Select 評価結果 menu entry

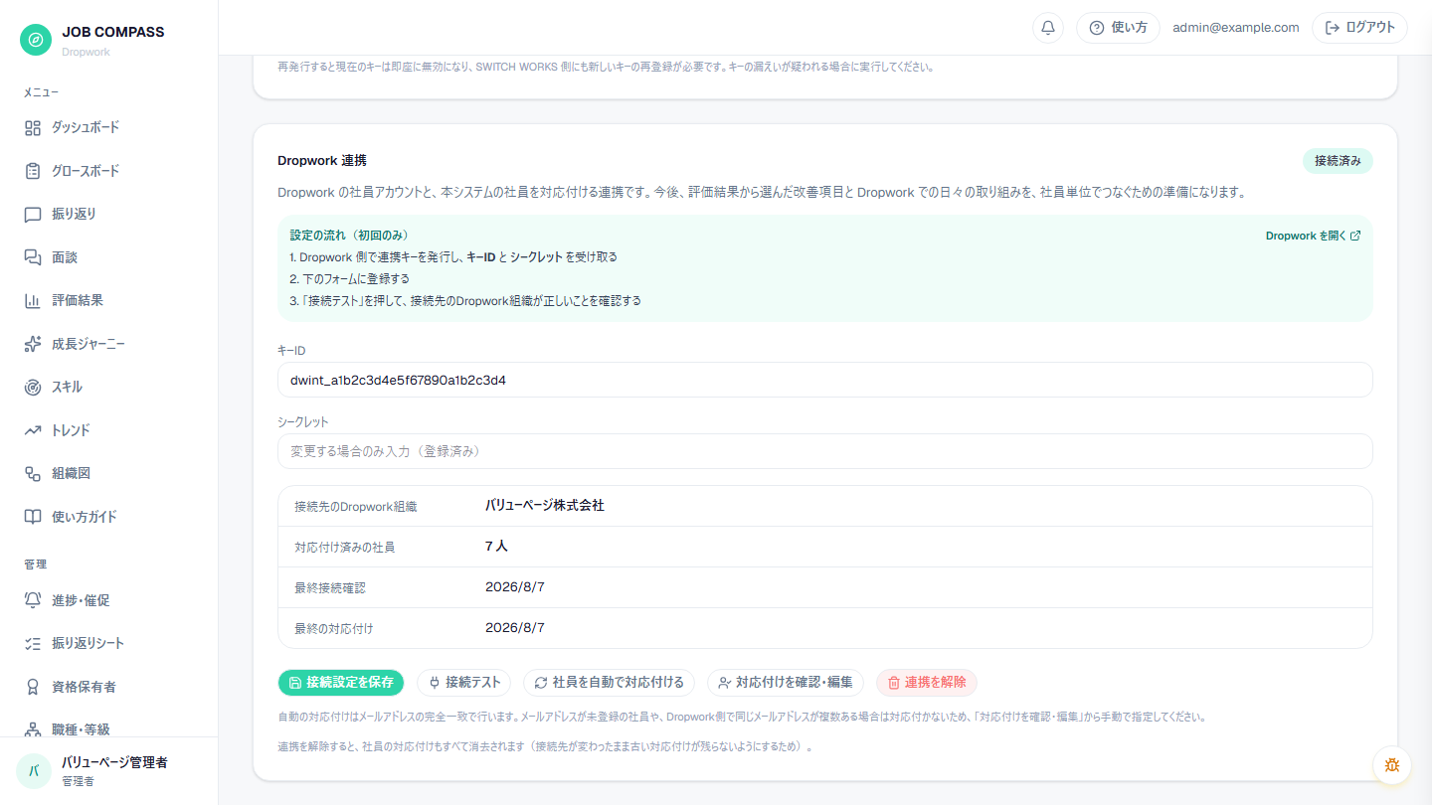[108, 300]
